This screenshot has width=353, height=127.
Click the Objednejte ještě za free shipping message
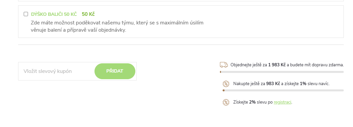(287, 65)
